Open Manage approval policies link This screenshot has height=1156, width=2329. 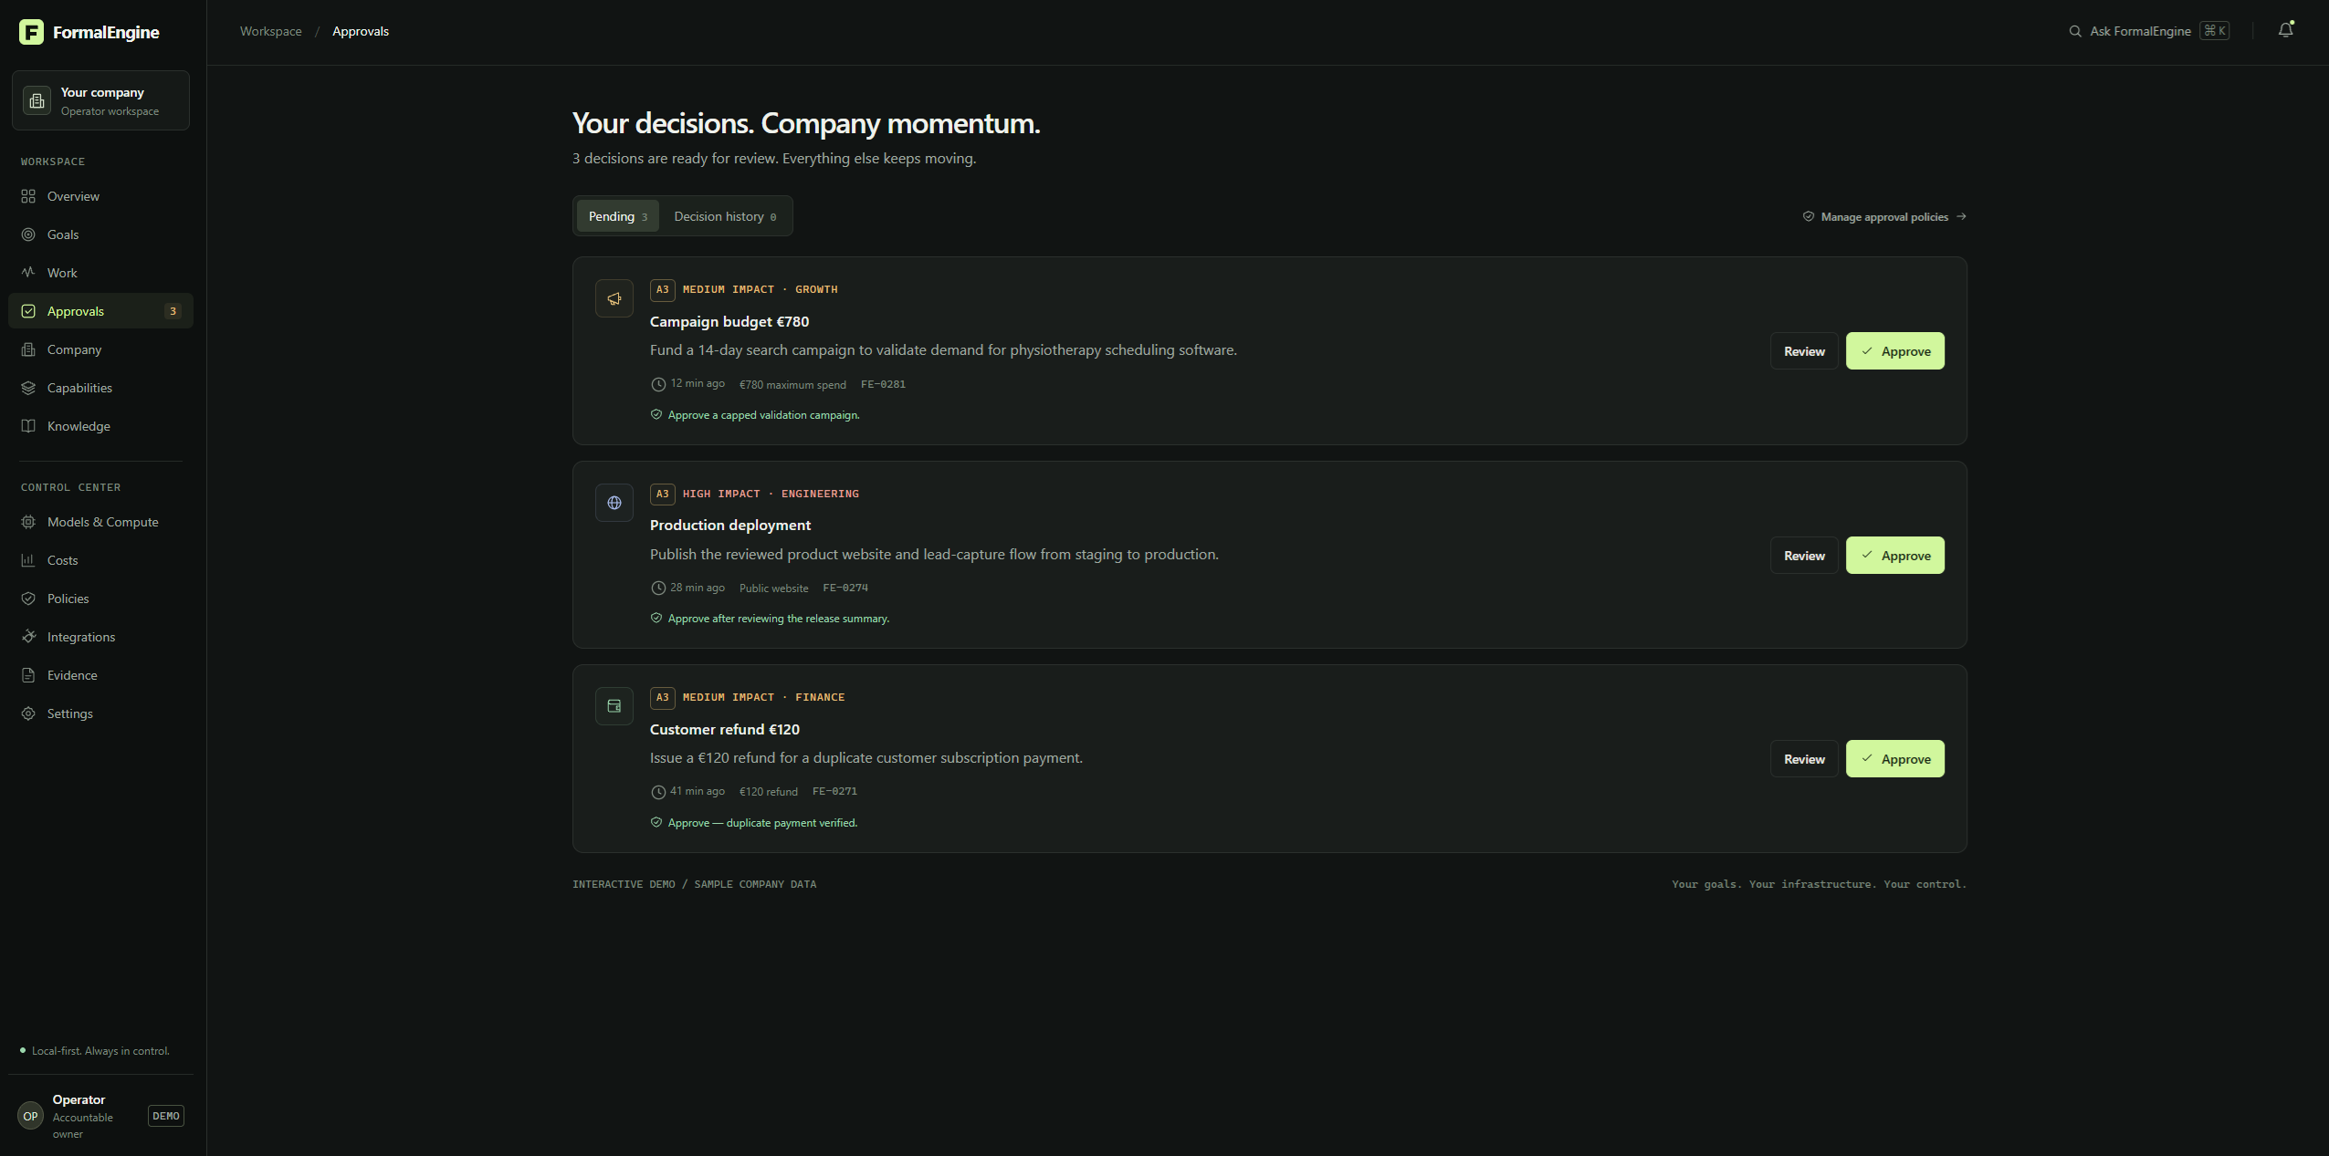[1884, 217]
